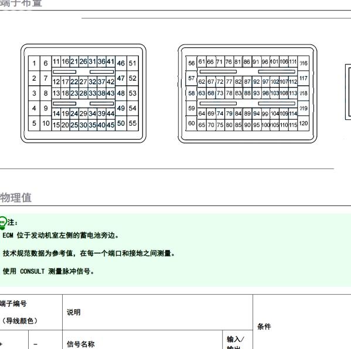Click the 注: note label

click(x=12, y=222)
